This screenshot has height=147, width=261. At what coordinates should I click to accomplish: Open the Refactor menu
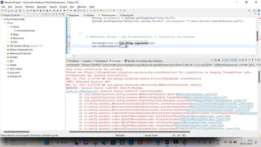[x=30, y=7]
